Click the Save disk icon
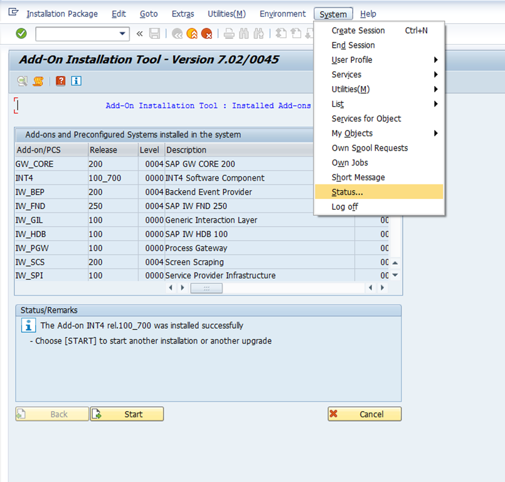Viewport: 505px width, 482px height. tap(154, 33)
